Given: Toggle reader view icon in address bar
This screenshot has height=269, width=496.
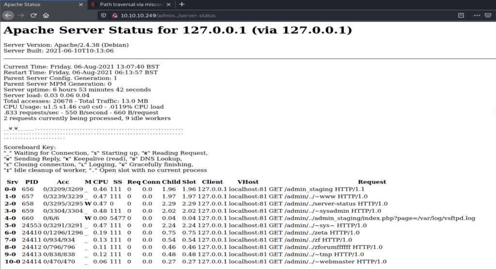Looking at the screenshot, I should (461, 15).
